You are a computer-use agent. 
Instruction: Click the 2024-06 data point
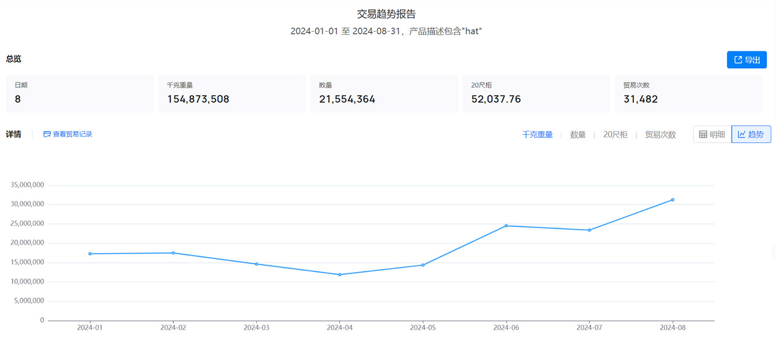coord(506,226)
